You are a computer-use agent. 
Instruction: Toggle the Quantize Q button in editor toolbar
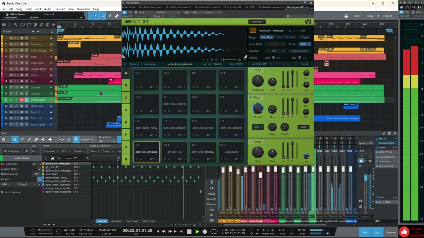pos(69,139)
